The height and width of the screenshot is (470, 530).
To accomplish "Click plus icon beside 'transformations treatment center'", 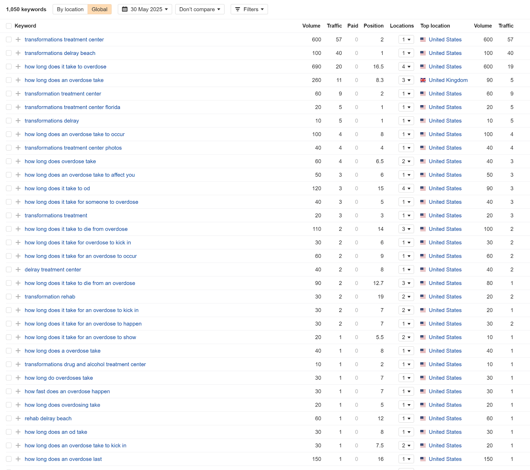I will (x=18, y=40).
